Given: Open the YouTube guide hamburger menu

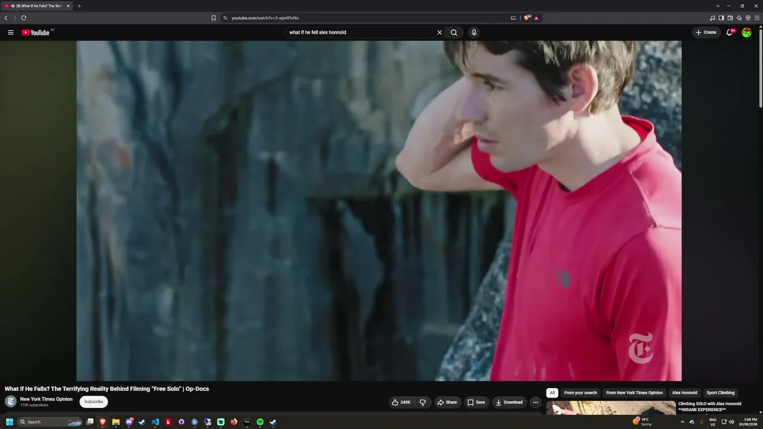Looking at the screenshot, I should click(11, 32).
